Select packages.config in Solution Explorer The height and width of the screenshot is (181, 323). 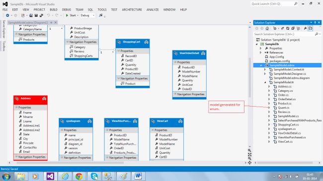pyautogui.click(x=280, y=61)
